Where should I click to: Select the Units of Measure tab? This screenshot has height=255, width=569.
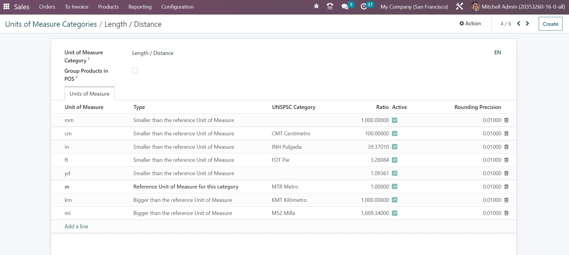coord(89,94)
